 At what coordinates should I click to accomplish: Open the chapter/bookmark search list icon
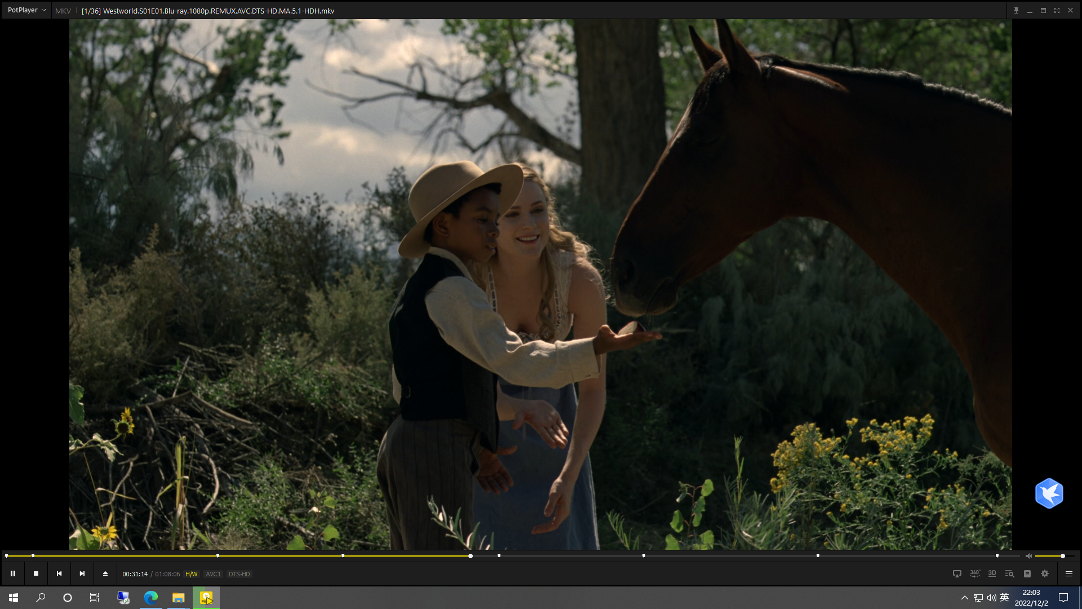(x=1009, y=573)
